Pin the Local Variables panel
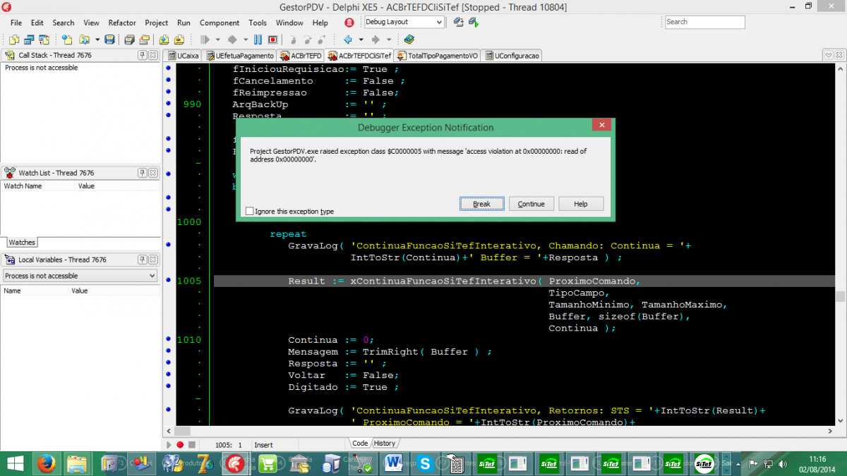847x476 pixels. pyautogui.click(x=142, y=260)
